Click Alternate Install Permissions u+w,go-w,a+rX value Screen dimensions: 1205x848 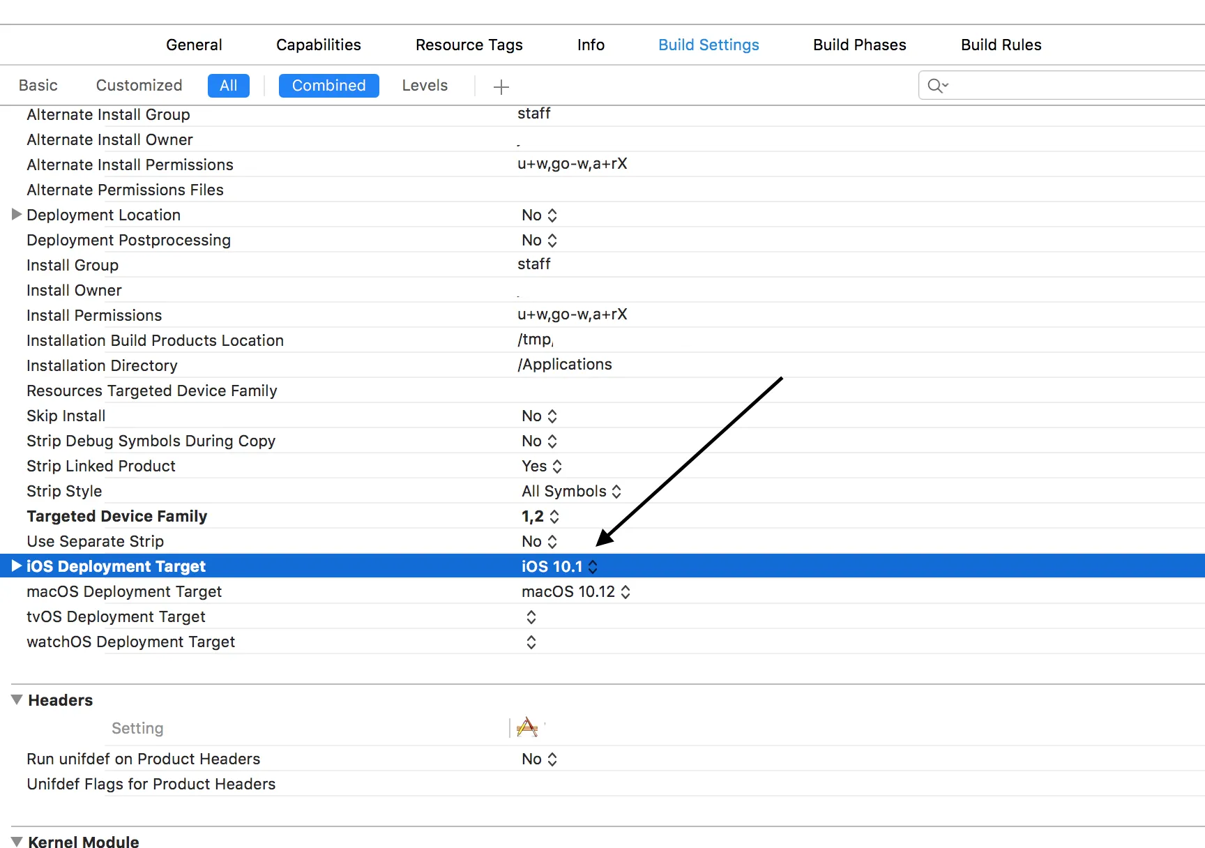(573, 163)
